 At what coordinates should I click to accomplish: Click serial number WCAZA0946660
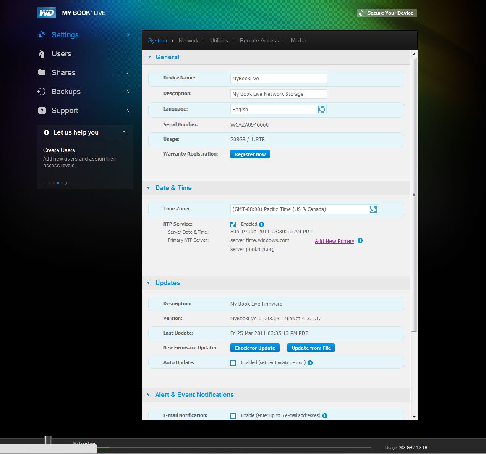pos(249,125)
